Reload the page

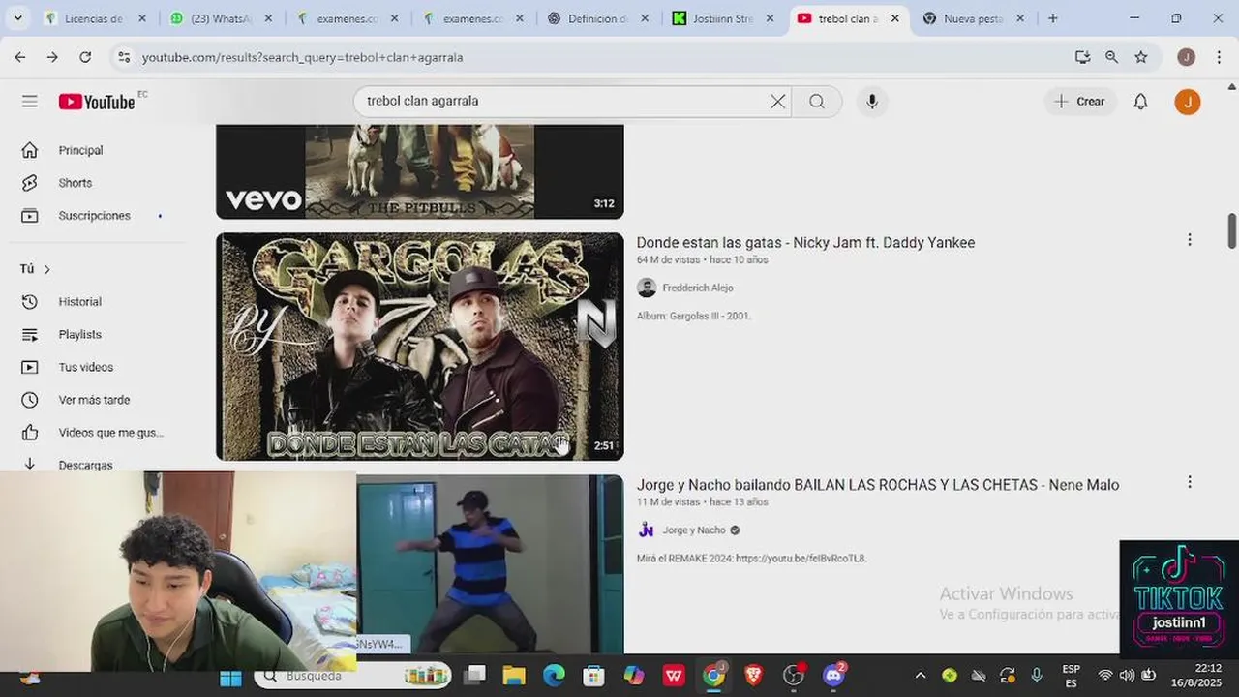pyautogui.click(x=85, y=57)
